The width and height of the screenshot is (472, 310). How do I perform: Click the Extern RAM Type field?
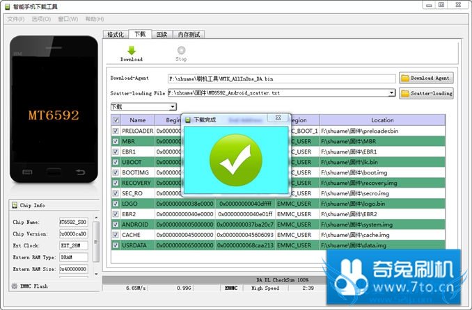pos(74,257)
